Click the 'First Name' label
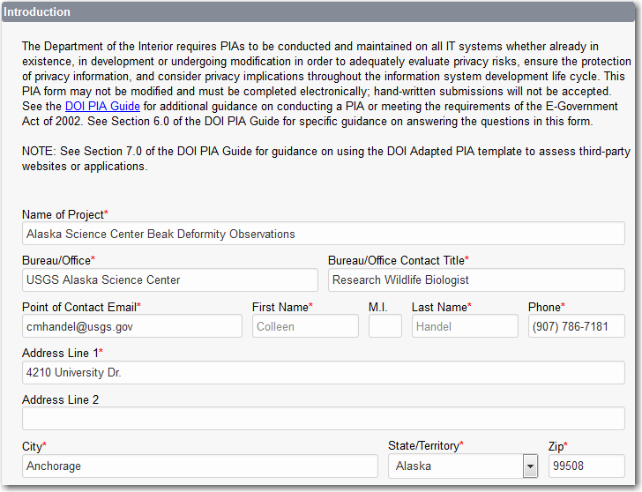The height and width of the screenshot is (492, 642). (x=282, y=307)
